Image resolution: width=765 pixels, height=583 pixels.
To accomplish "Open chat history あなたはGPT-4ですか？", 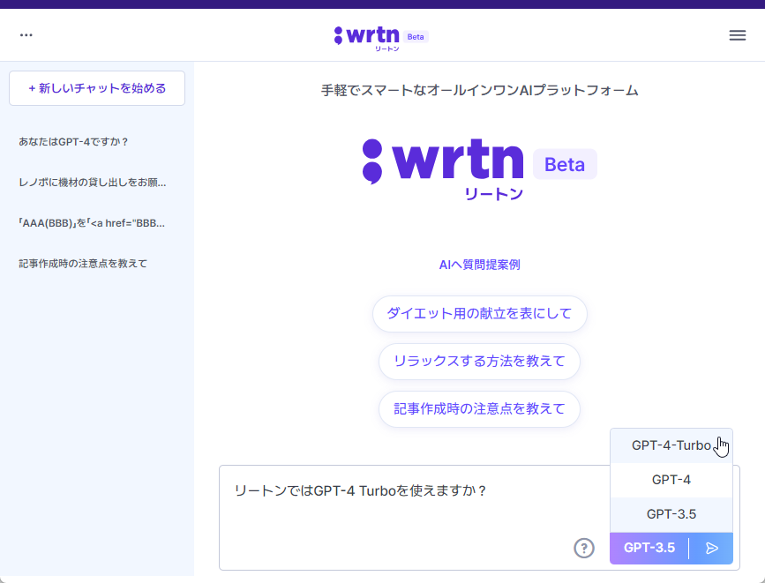I will pos(73,142).
